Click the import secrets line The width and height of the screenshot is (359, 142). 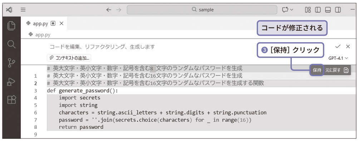[79, 98]
